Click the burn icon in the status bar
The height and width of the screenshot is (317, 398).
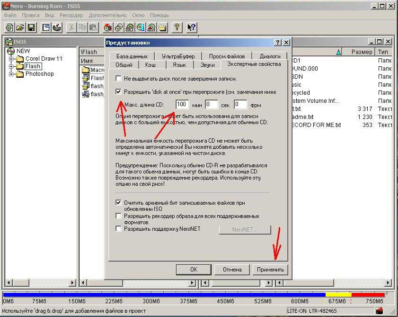(x=380, y=310)
